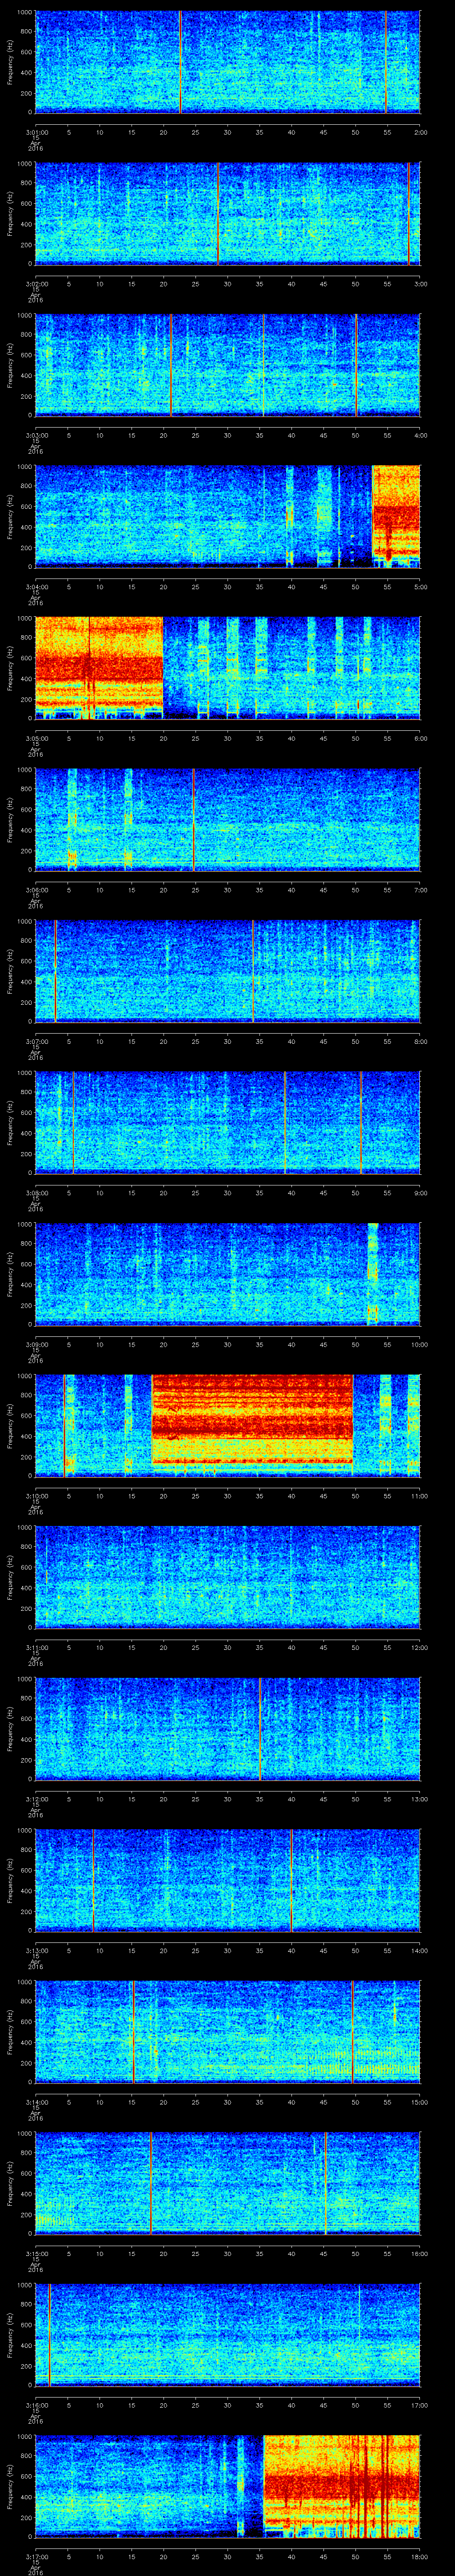Open the 3:15:00 spectrogram panel
455x2576 pixels.
(x=228, y=2183)
